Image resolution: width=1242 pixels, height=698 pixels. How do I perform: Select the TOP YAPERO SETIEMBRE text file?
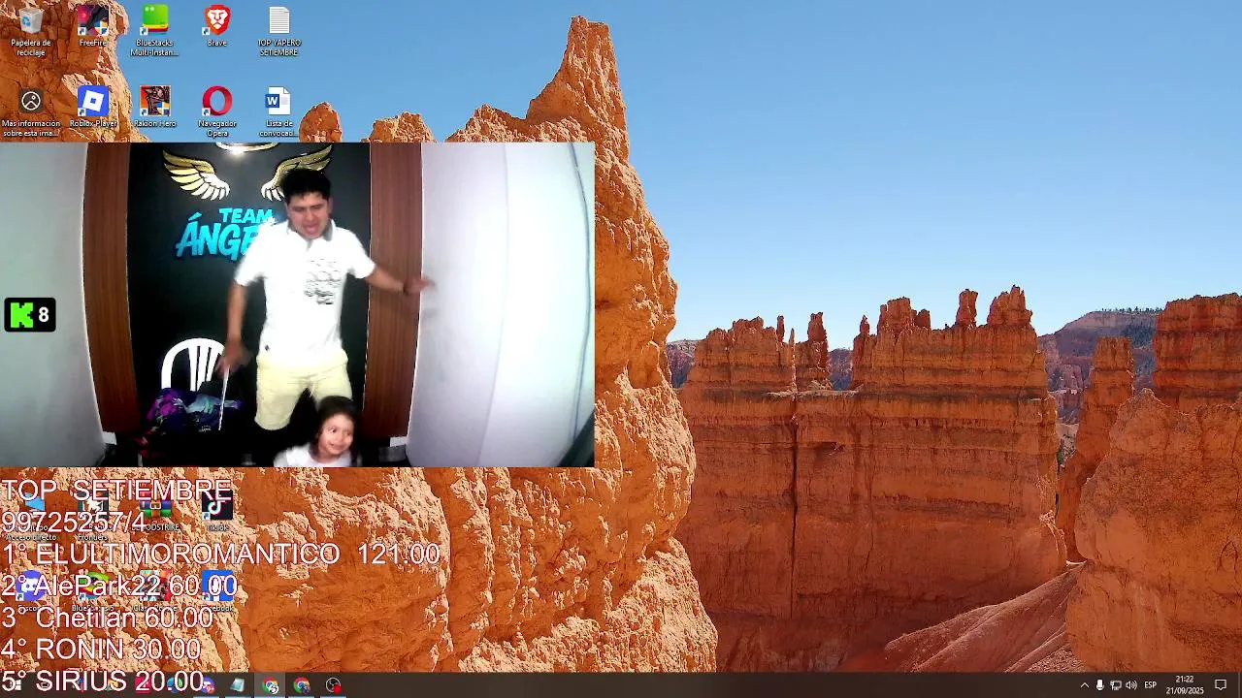(x=279, y=31)
